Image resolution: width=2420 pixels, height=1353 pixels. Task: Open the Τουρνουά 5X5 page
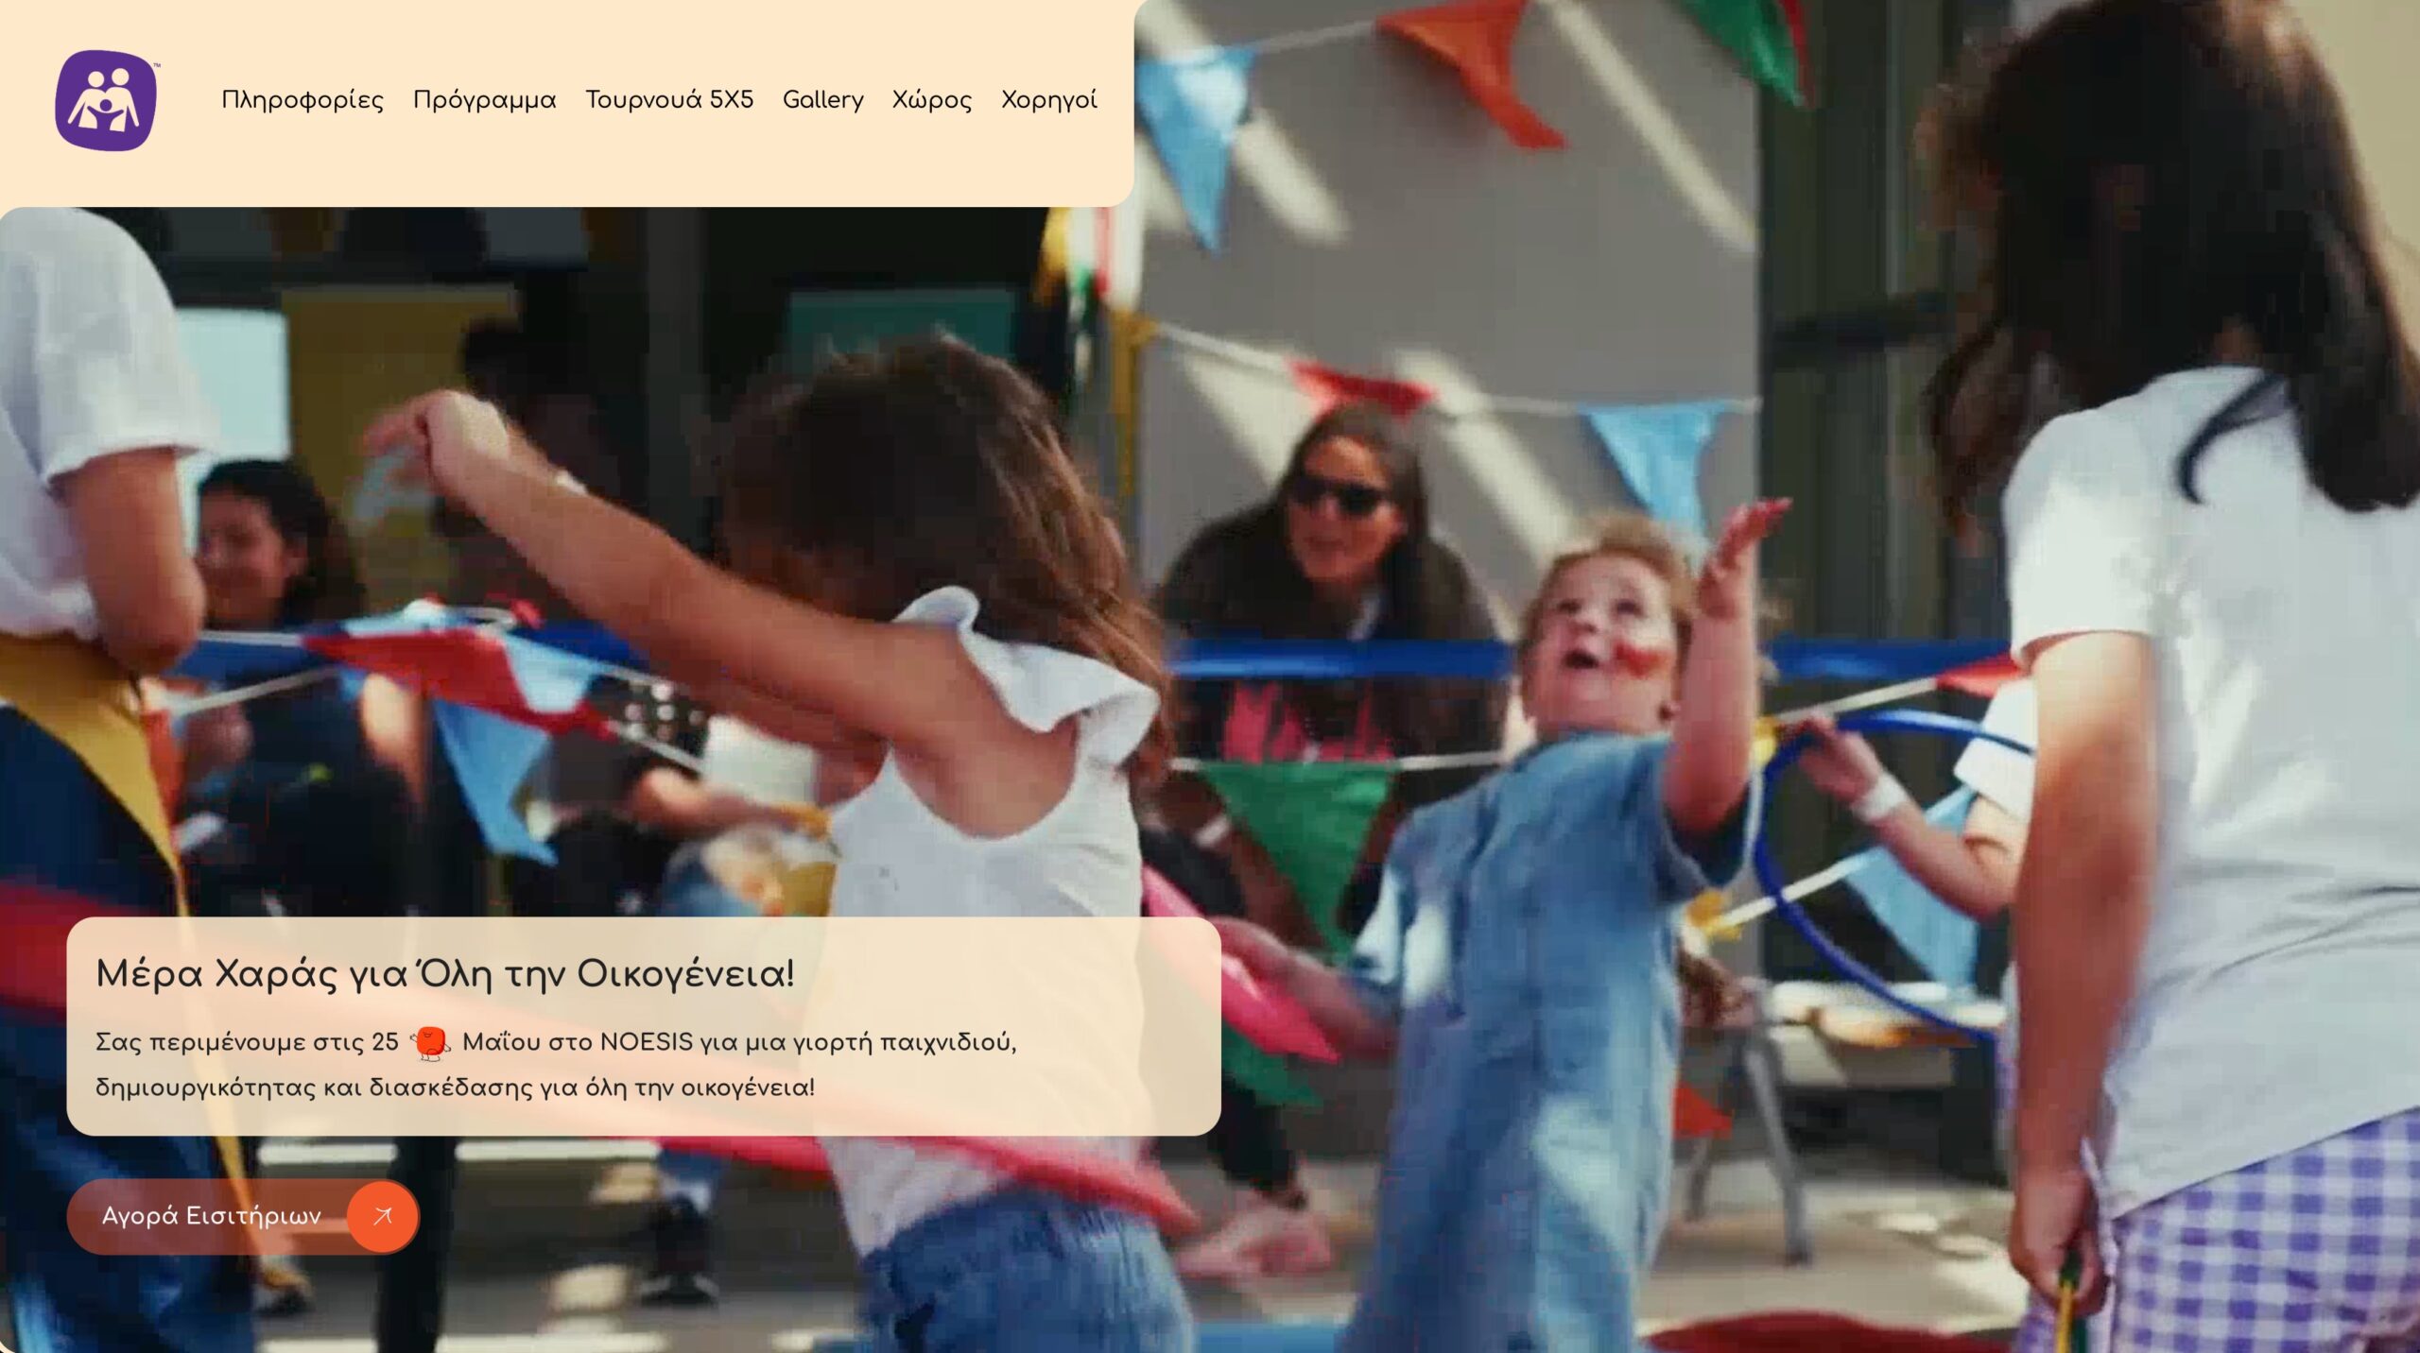(x=668, y=100)
